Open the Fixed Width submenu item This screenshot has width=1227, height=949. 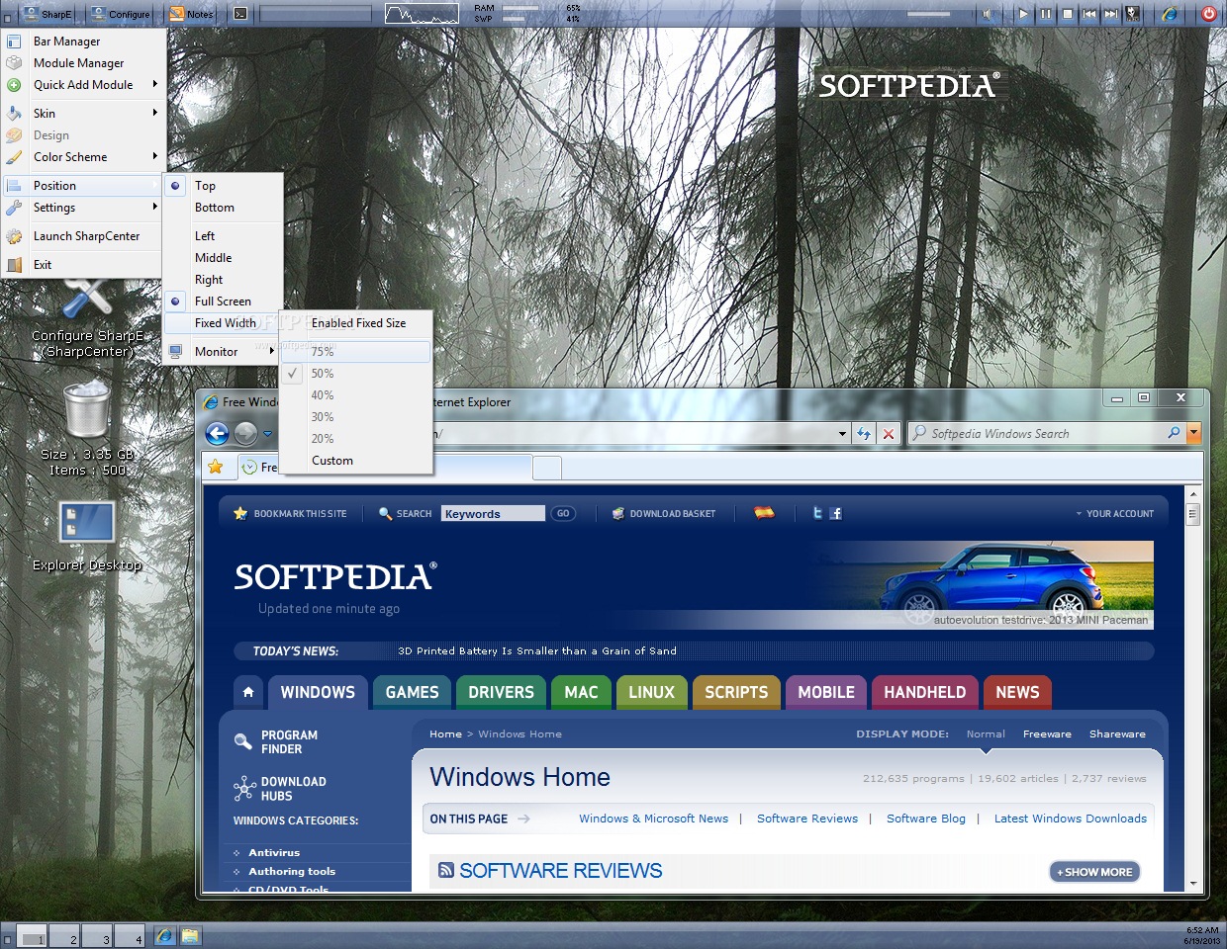coord(223,323)
